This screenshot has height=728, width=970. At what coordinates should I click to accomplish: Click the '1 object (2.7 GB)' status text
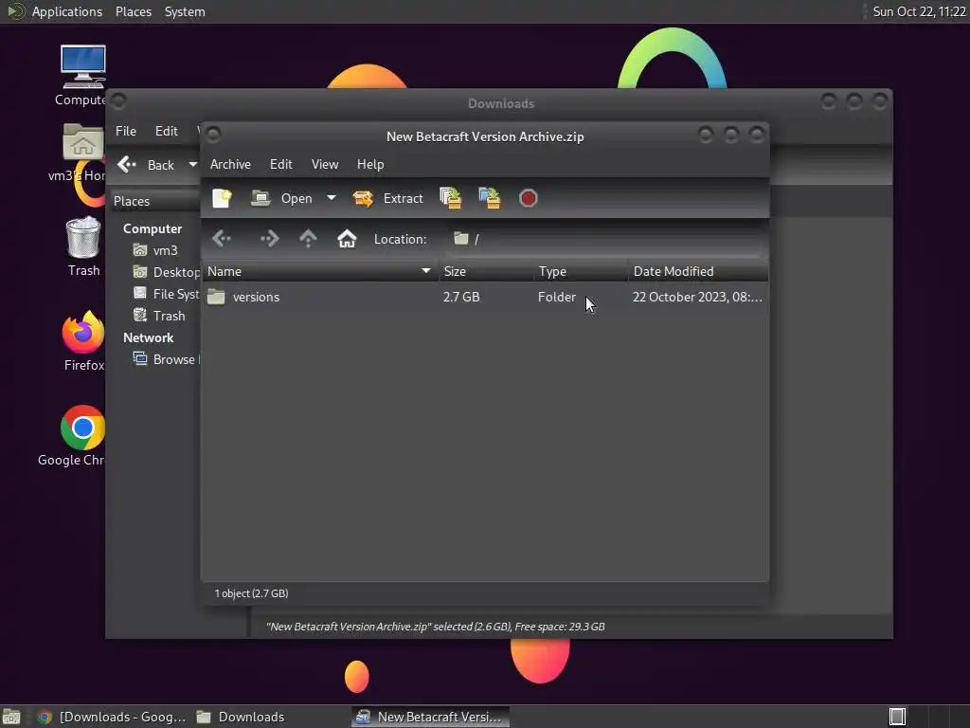click(x=251, y=593)
